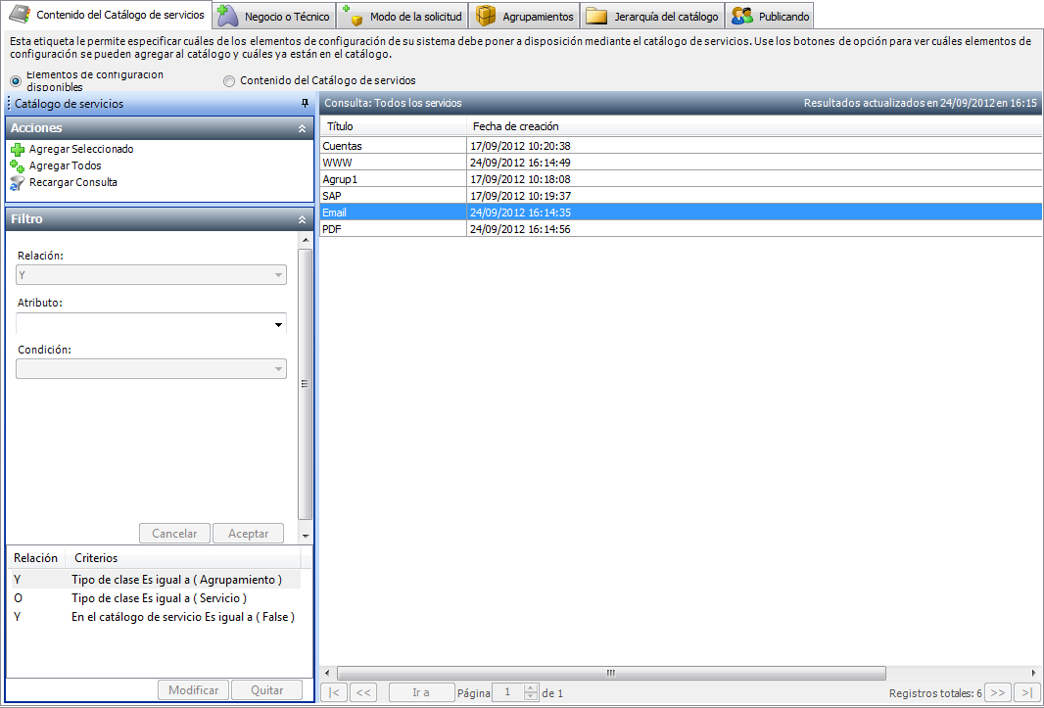The image size is (1044, 708).
Task: Click the Filtro panel vertical scrollbar thumb
Action: coord(305,384)
